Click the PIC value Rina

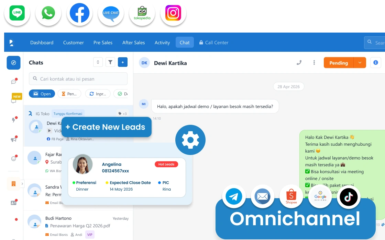pyautogui.click(x=166, y=189)
